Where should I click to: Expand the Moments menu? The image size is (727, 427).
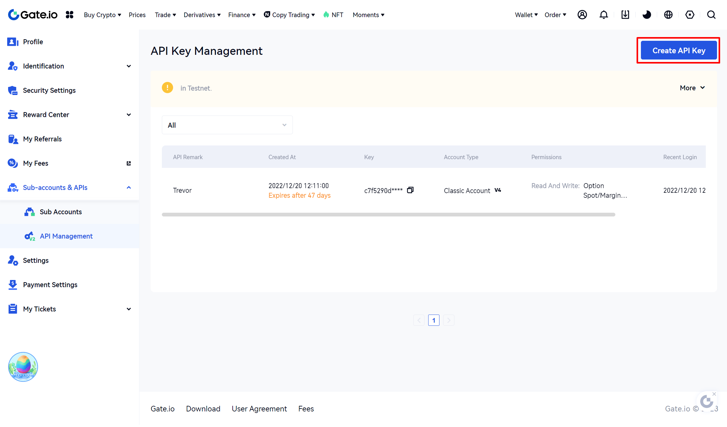(368, 15)
